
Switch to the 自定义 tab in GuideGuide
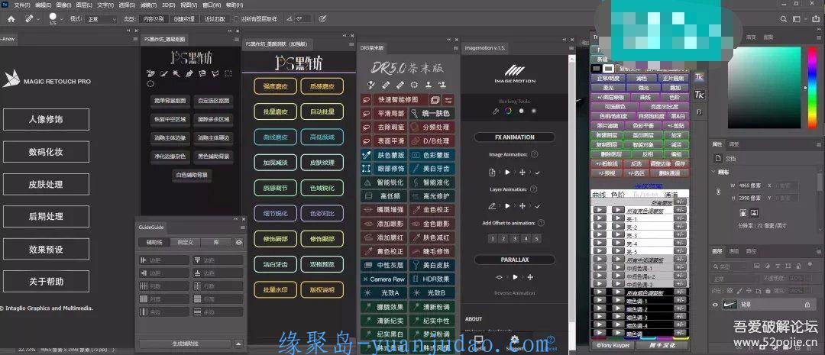click(184, 242)
